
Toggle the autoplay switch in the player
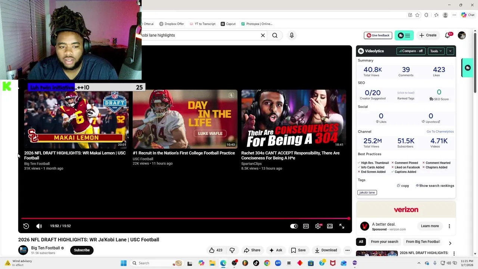(x=294, y=226)
